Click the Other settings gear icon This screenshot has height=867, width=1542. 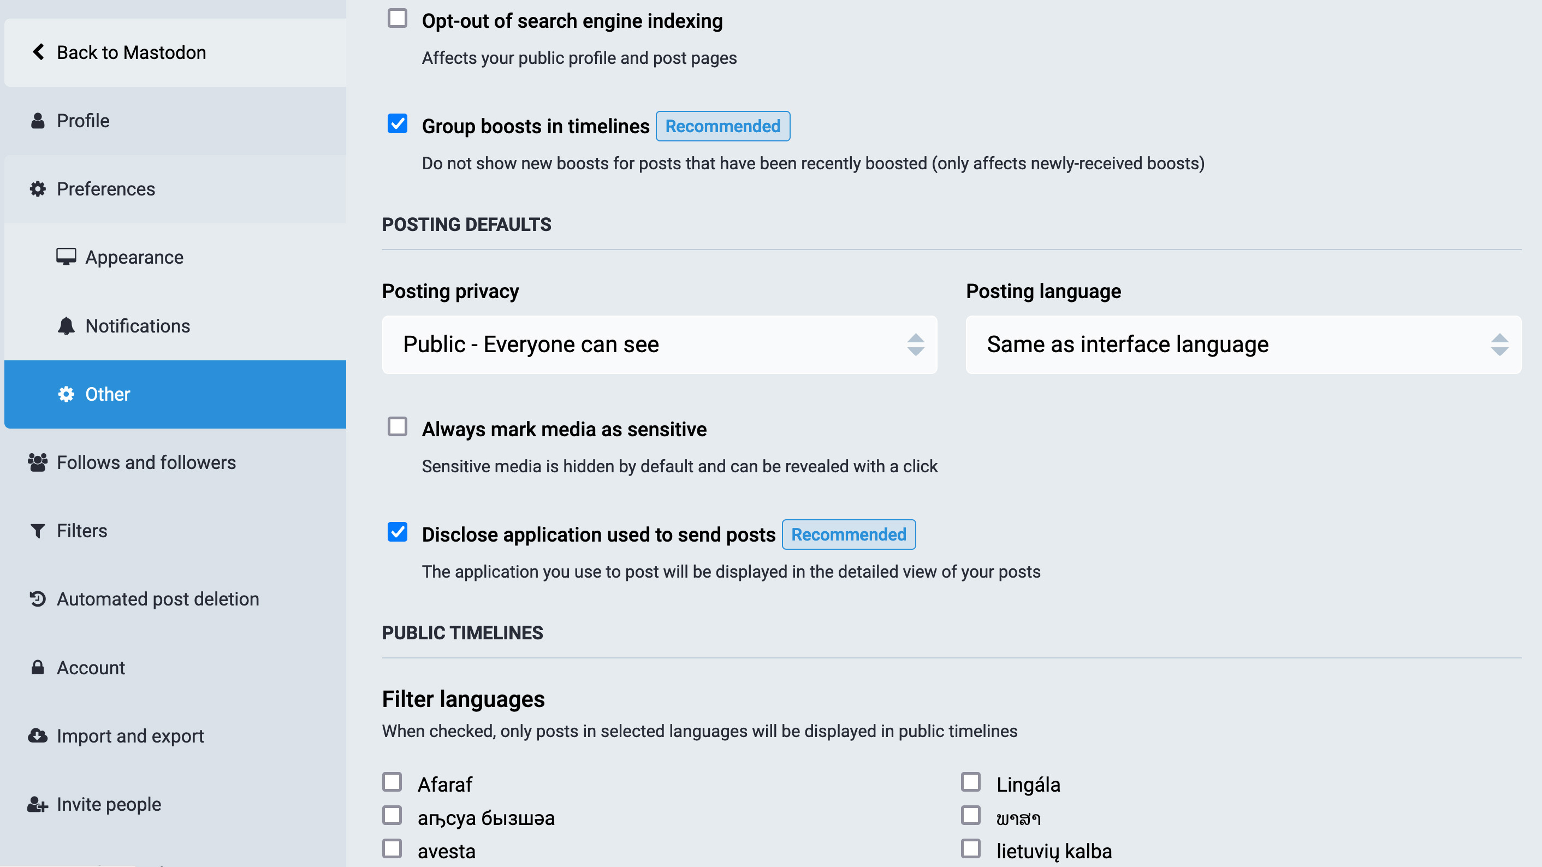click(66, 394)
